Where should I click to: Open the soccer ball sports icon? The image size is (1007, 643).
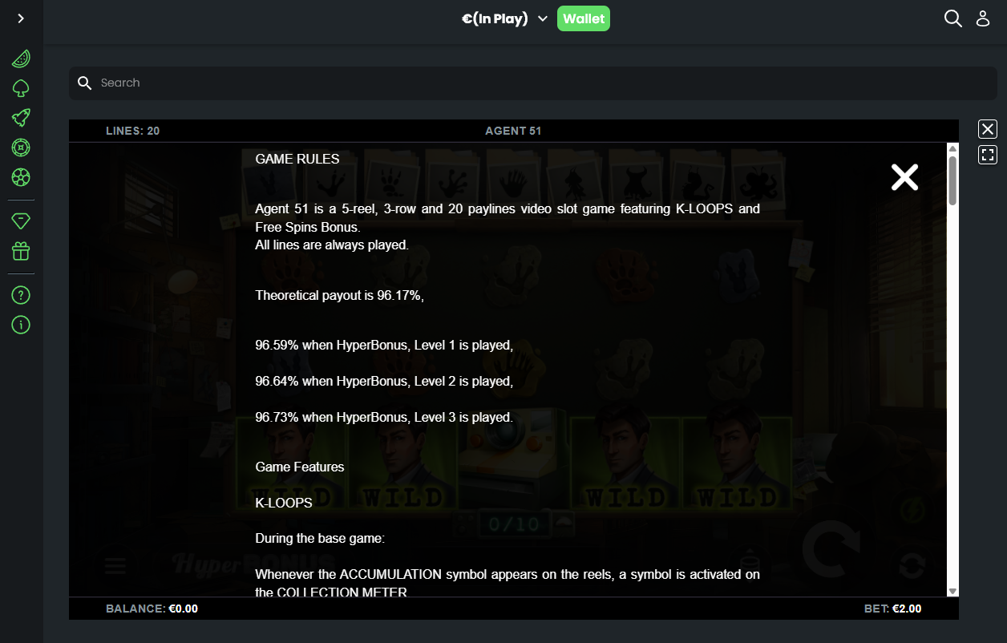[x=21, y=177]
